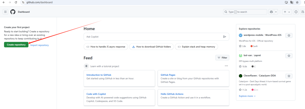Click the Ask Copilot input field
Screen dimensions: 305x109
click(x=156, y=37)
